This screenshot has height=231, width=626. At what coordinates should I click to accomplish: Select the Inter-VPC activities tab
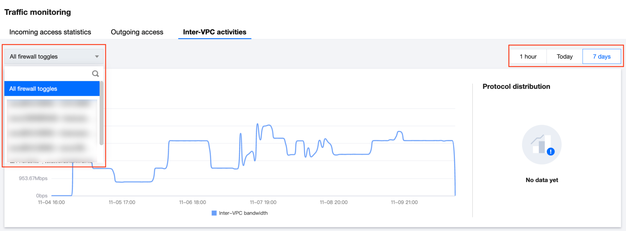[x=215, y=32]
